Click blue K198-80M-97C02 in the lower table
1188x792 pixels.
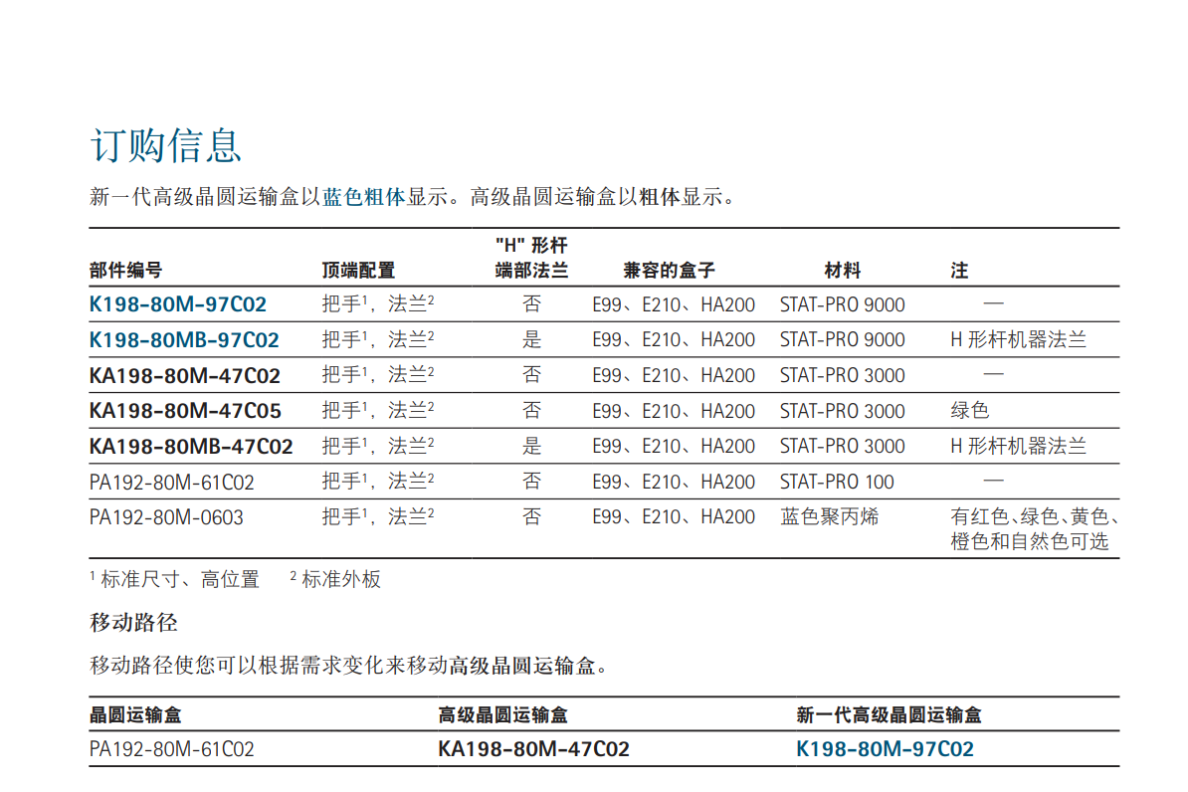[x=885, y=749]
